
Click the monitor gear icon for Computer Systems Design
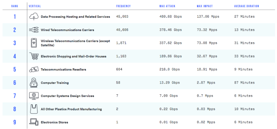coord(34,96)
